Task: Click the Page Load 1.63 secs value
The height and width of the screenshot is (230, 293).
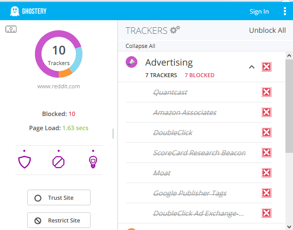Action: point(75,128)
